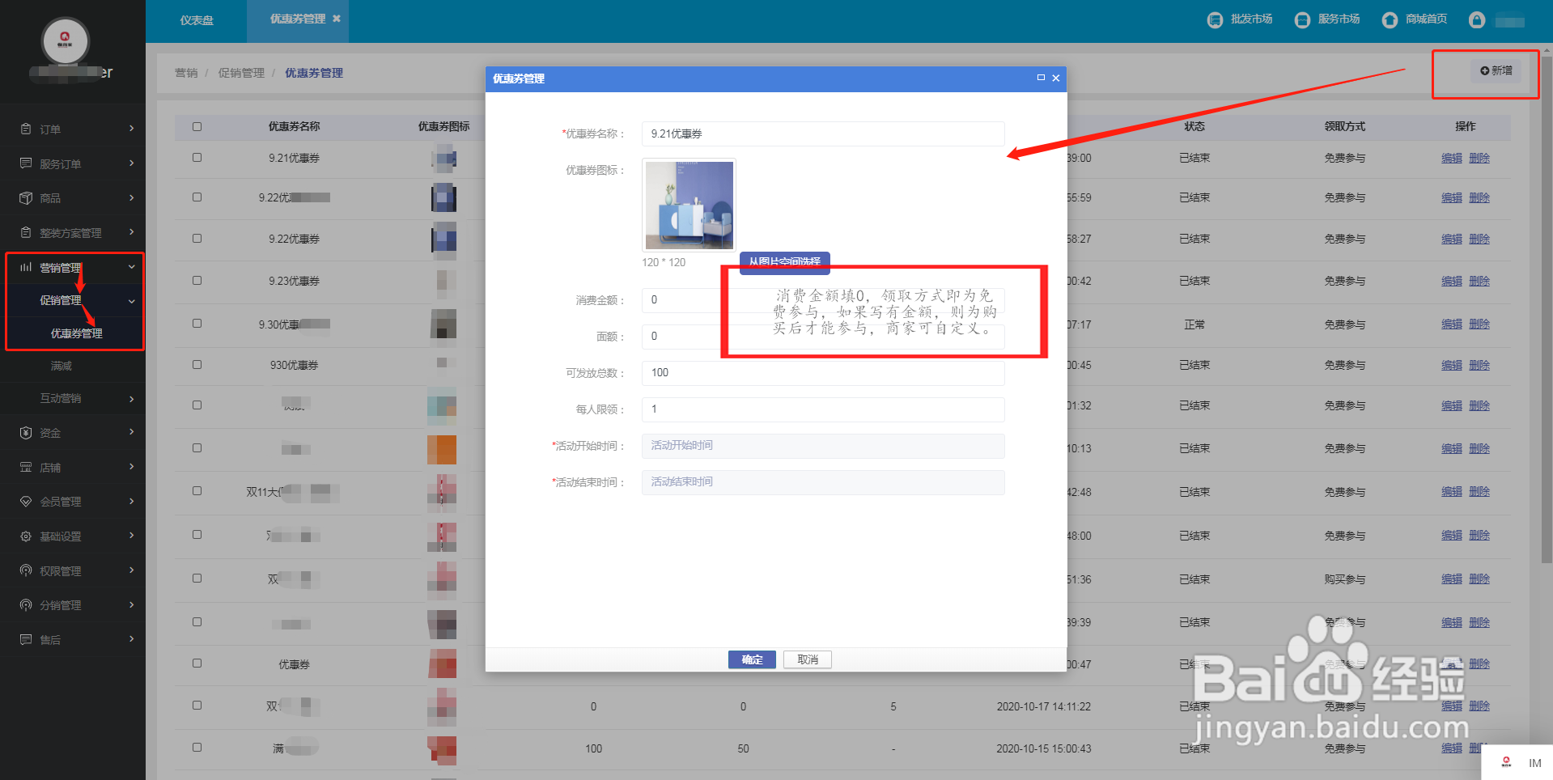
Task: Click the 活动开始时间 input field
Action: tap(822, 446)
